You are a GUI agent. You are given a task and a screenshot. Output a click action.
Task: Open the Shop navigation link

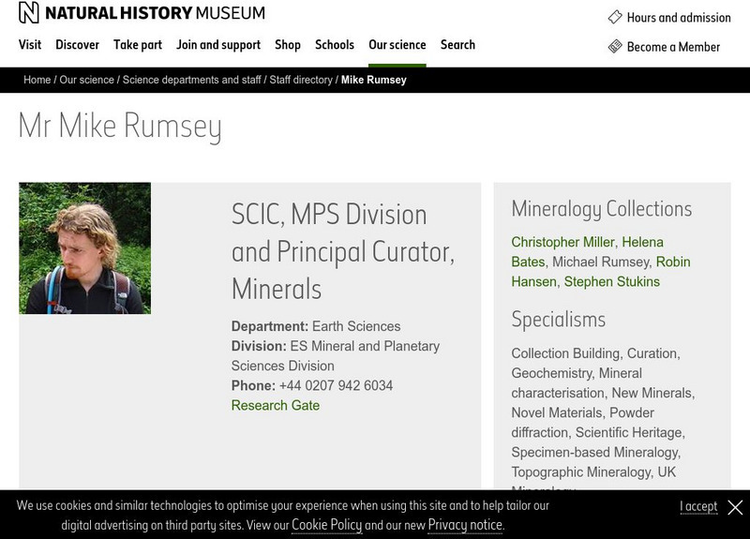pyautogui.click(x=288, y=45)
